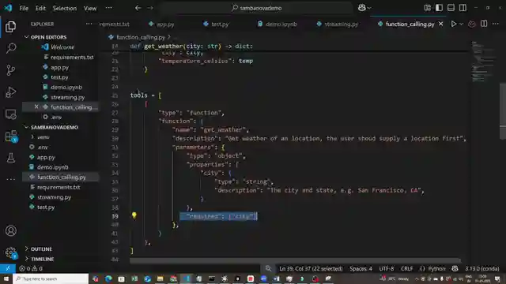The width and height of the screenshot is (506, 284).
Task: Open the Run and Debug view
Action: click(x=10, y=92)
